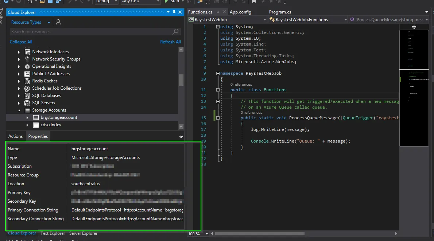Click the Search for resources field
Viewport: 434px width, 241px height.
tap(90, 32)
